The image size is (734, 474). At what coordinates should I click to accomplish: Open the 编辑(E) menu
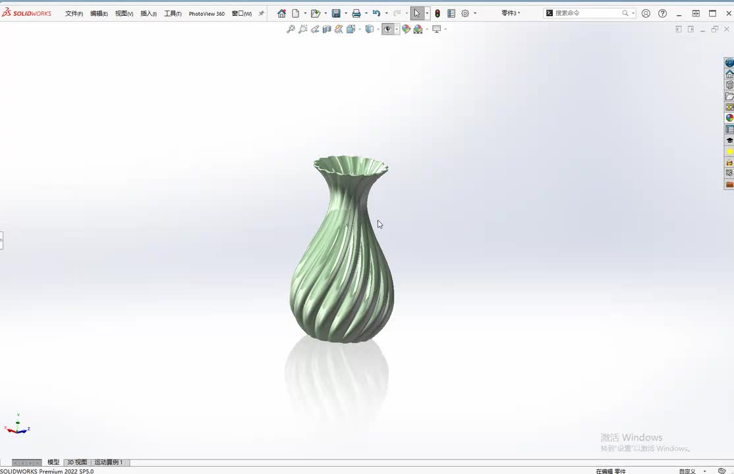point(99,14)
